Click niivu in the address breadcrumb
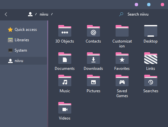168x127 pixels. click(x=44, y=14)
